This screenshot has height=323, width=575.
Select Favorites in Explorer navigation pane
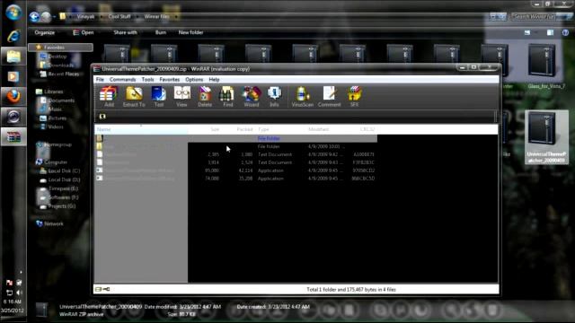[x=60, y=48]
